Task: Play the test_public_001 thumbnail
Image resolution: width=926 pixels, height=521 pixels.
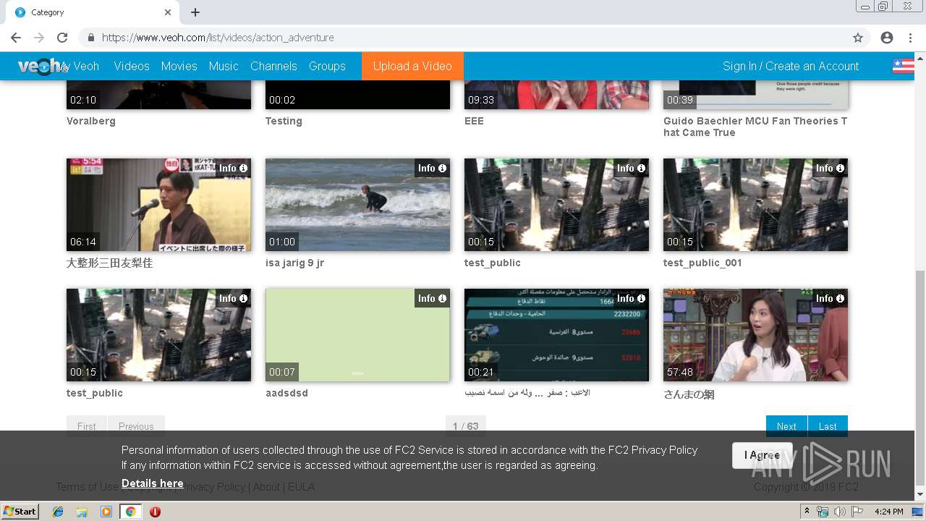Action: click(755, 205)
